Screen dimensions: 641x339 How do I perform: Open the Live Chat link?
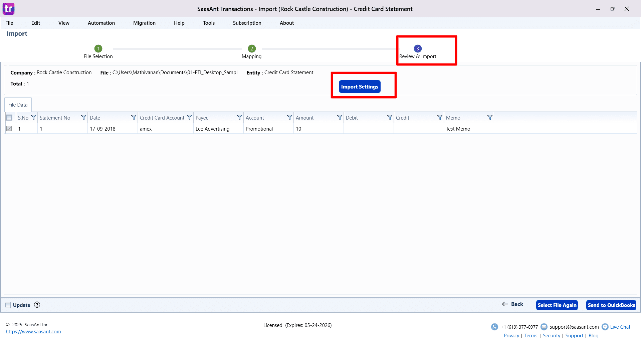(620, 327)
